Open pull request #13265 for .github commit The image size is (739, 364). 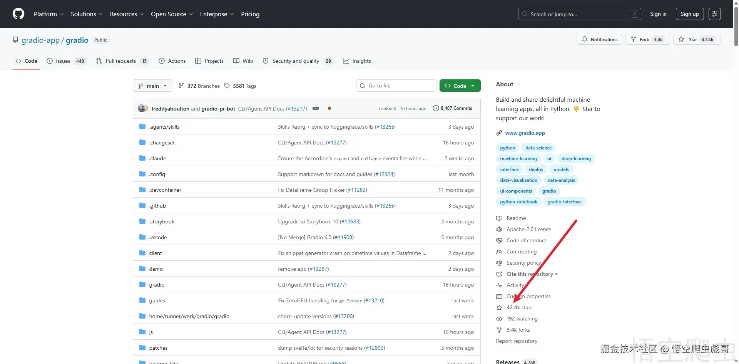(x=385, y=206)
